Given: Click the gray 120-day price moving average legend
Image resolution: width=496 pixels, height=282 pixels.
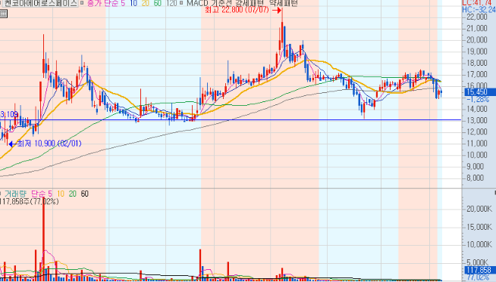Looking at the screenshot, I should [x=171, y=3].
